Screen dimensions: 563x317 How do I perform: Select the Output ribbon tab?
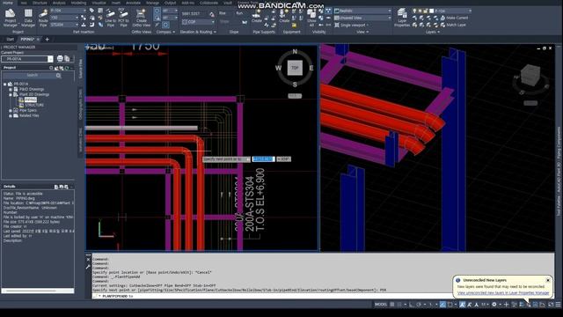coord(170,3)
